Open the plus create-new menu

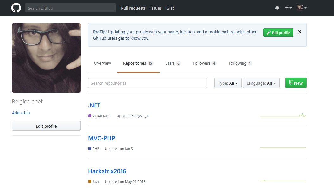tap(288, 8)
